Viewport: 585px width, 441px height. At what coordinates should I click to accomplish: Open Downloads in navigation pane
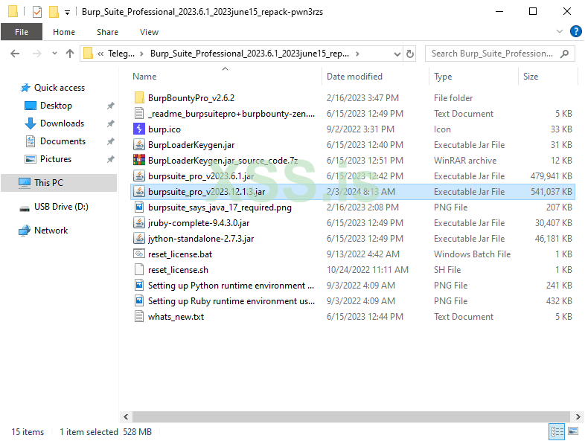[62, 123]
